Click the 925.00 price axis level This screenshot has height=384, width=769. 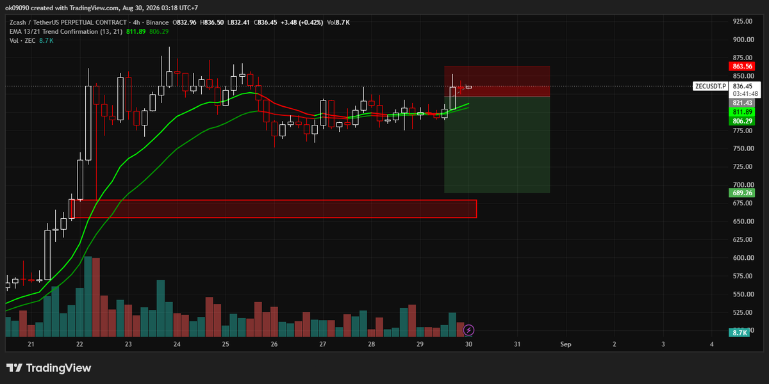pyautogui.click(x=742, y=21)
